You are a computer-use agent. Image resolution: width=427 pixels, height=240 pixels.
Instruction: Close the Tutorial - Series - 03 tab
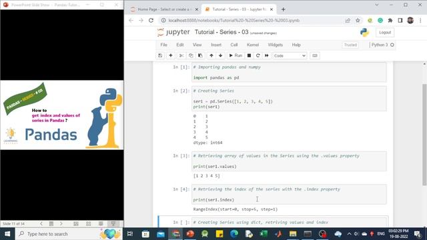click(272, 9)
